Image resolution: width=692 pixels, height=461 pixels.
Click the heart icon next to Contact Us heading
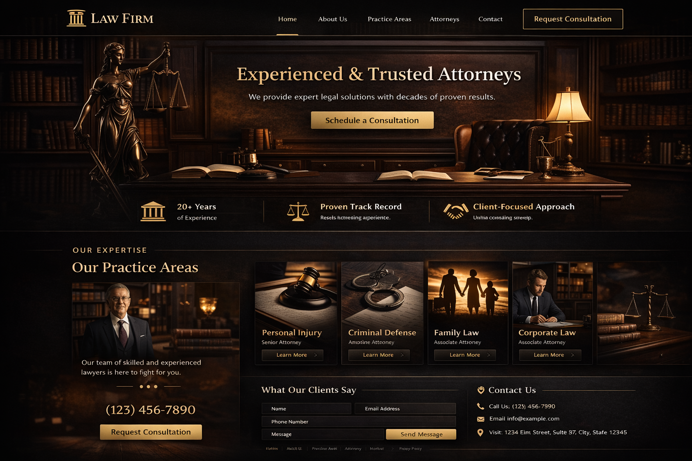[481, 390]
